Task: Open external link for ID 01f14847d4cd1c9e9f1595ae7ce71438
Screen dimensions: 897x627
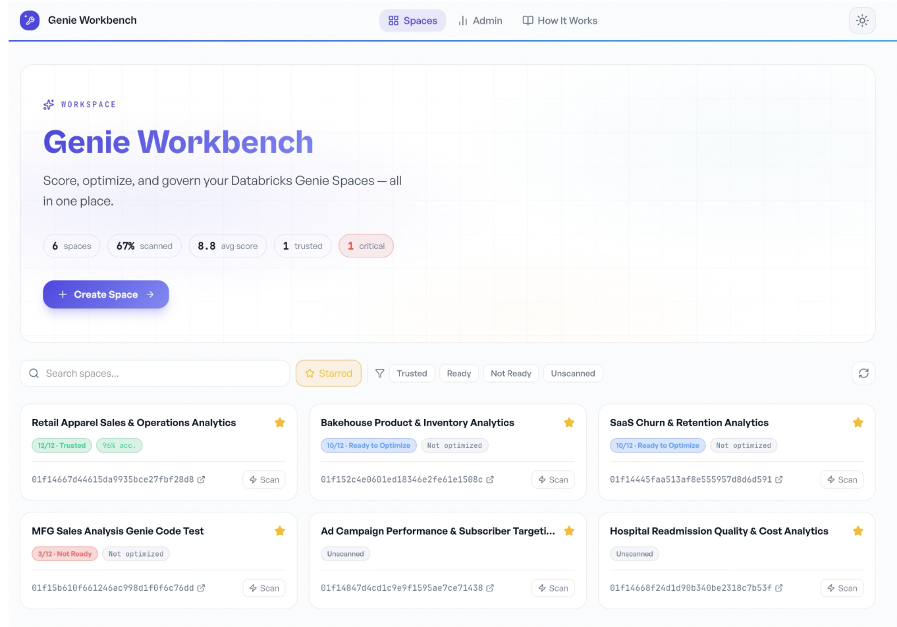Action: tap(490, 588)
